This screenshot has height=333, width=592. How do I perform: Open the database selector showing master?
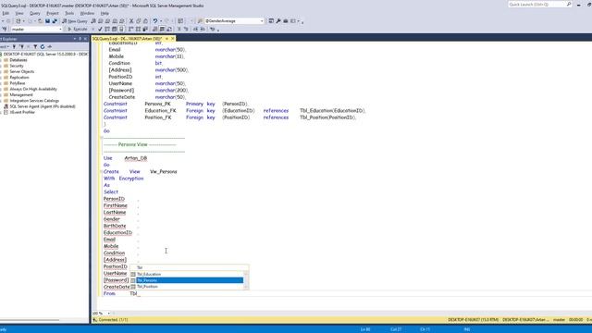[36, 29]
